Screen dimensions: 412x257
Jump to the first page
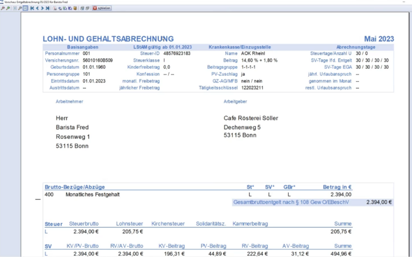32,8
